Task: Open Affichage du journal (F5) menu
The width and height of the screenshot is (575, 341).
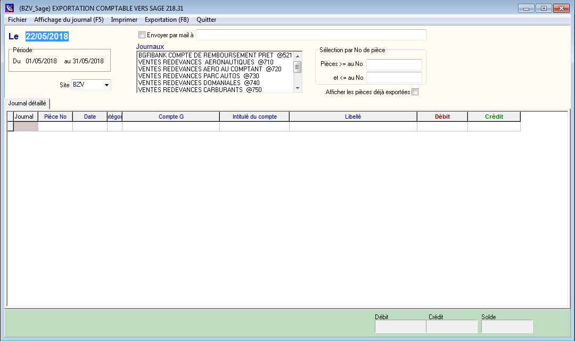Action: pos(69,20)
